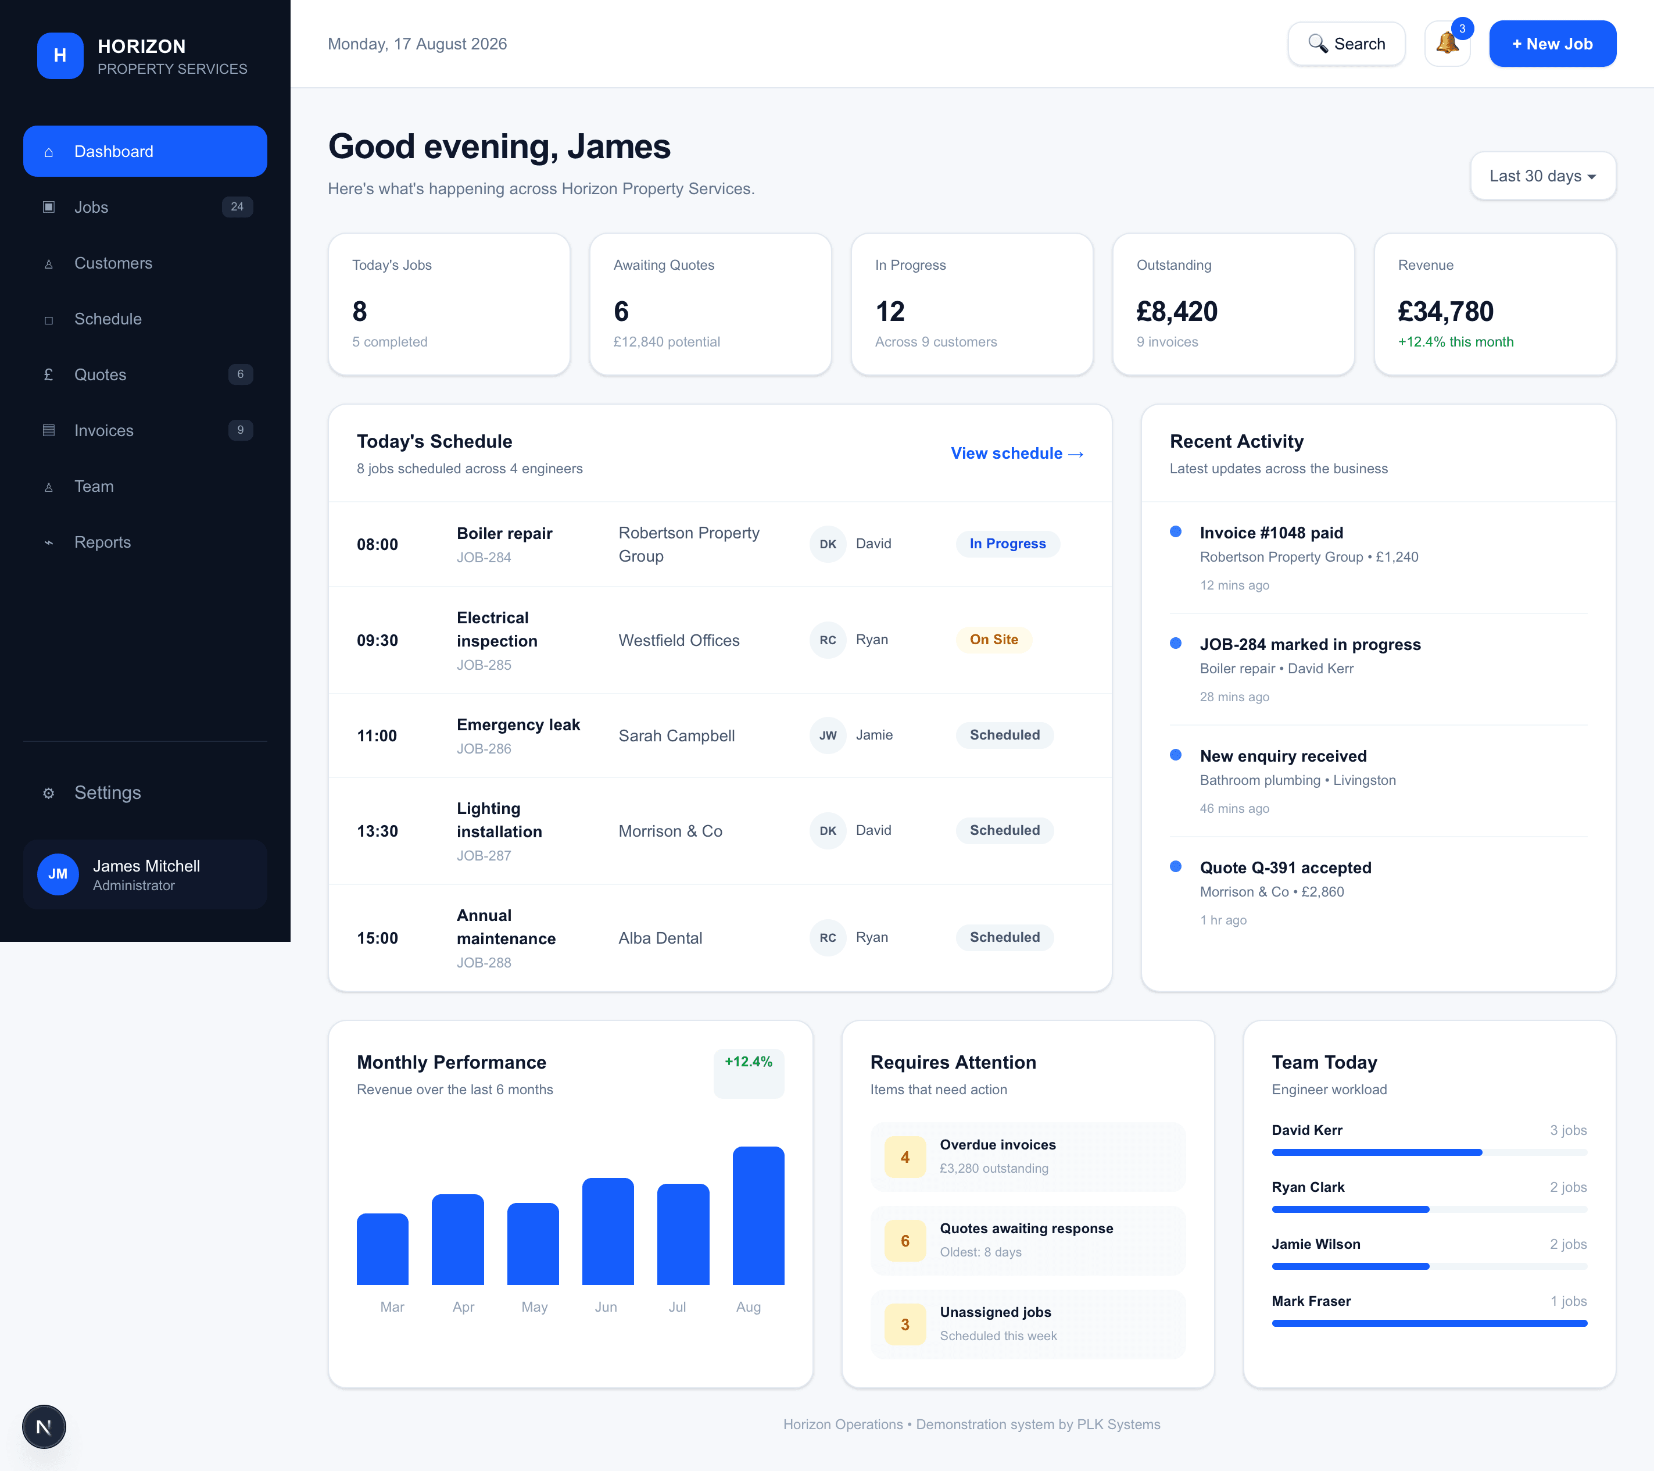Click the Invoice #1048 paid activity
Image resolution: width=1654 pixels, height=1471 pixels.
pos(1378,558)
